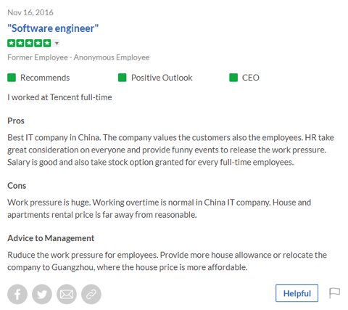Screen dimensions: 348x310
Task: Click Former Employee - Anonymous Employee text
Action: click(78, 57)
